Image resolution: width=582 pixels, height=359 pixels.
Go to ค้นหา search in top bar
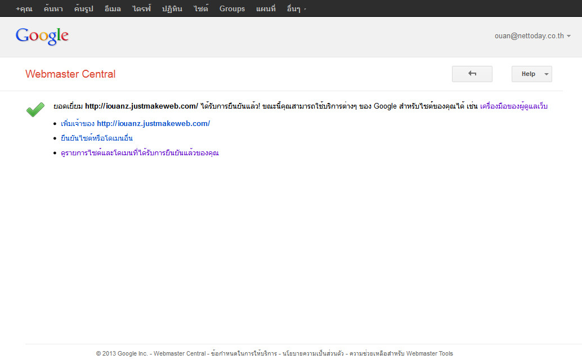point(53,8)
